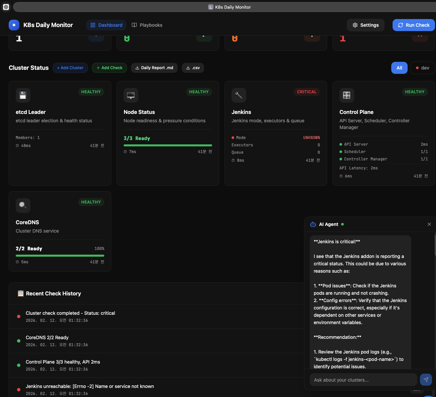Export the .csv report
436x397 pixels.
click(193, 68)
